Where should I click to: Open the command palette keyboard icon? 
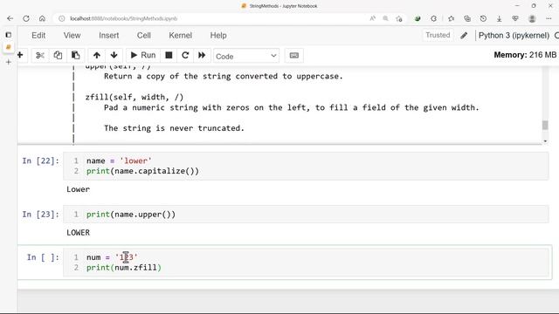coord(294,56)
